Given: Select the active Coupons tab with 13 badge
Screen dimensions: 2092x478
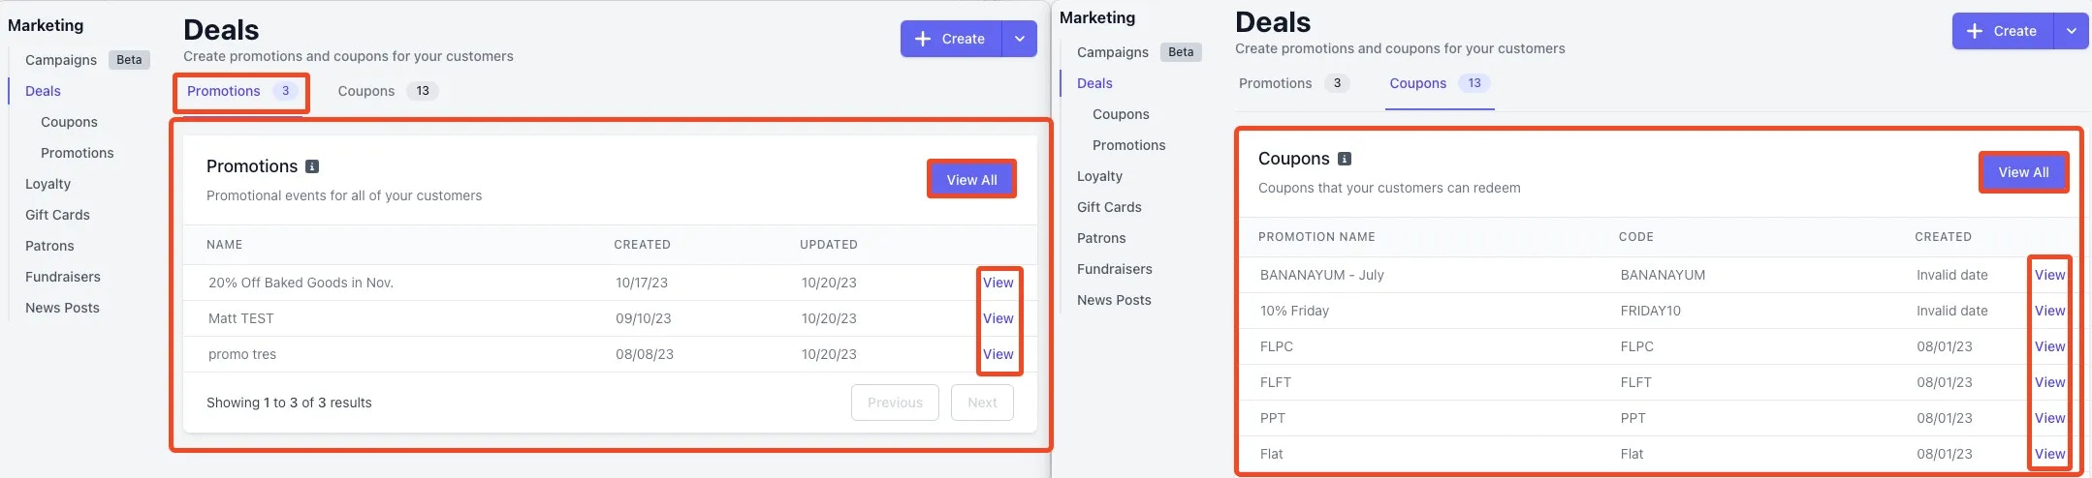Looking at the screenshot, I should (x=1440, y=83).
